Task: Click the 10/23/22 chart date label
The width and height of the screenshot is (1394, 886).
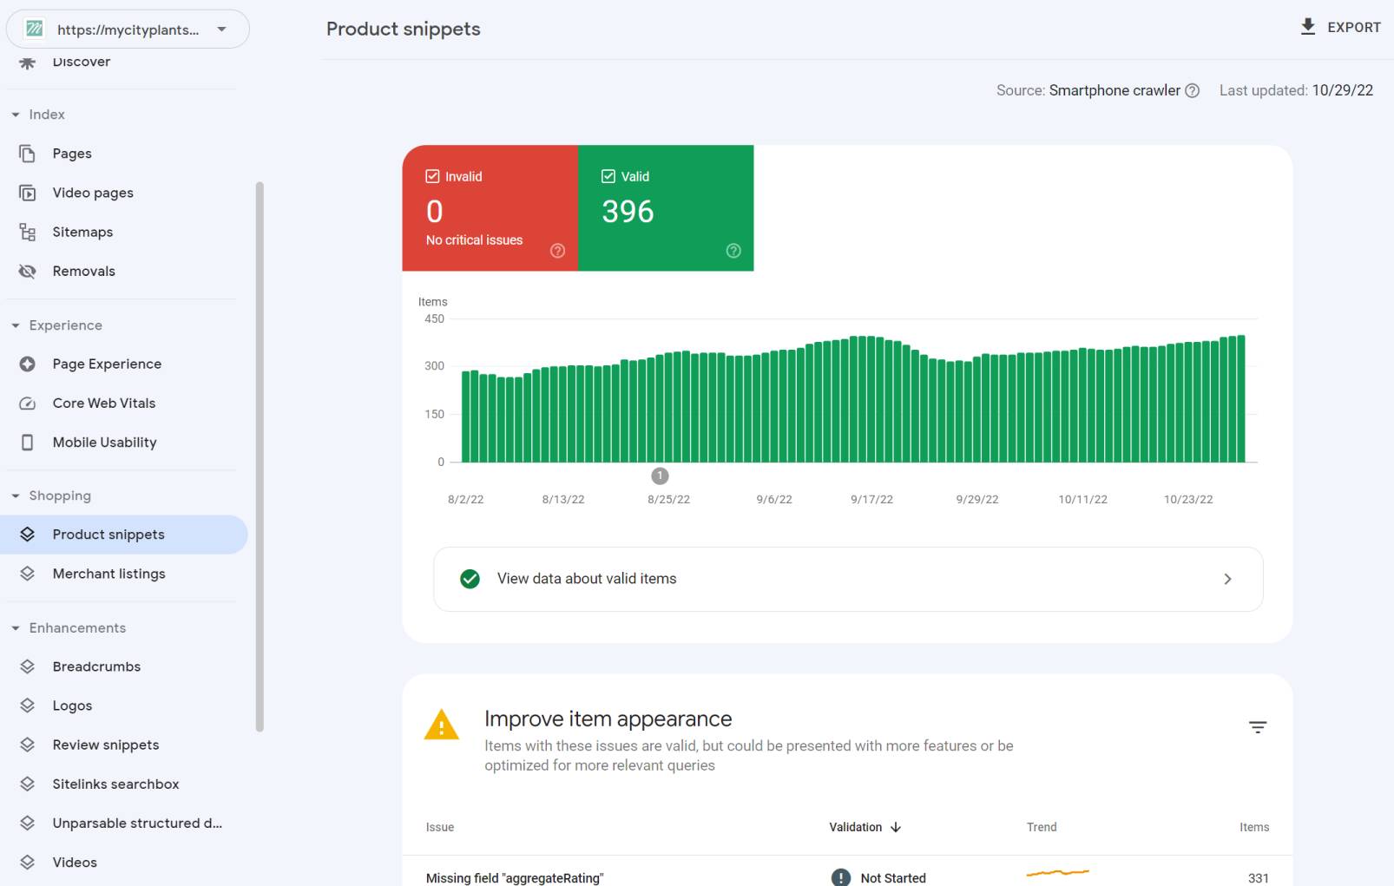Action: [x=1188, y=499]
